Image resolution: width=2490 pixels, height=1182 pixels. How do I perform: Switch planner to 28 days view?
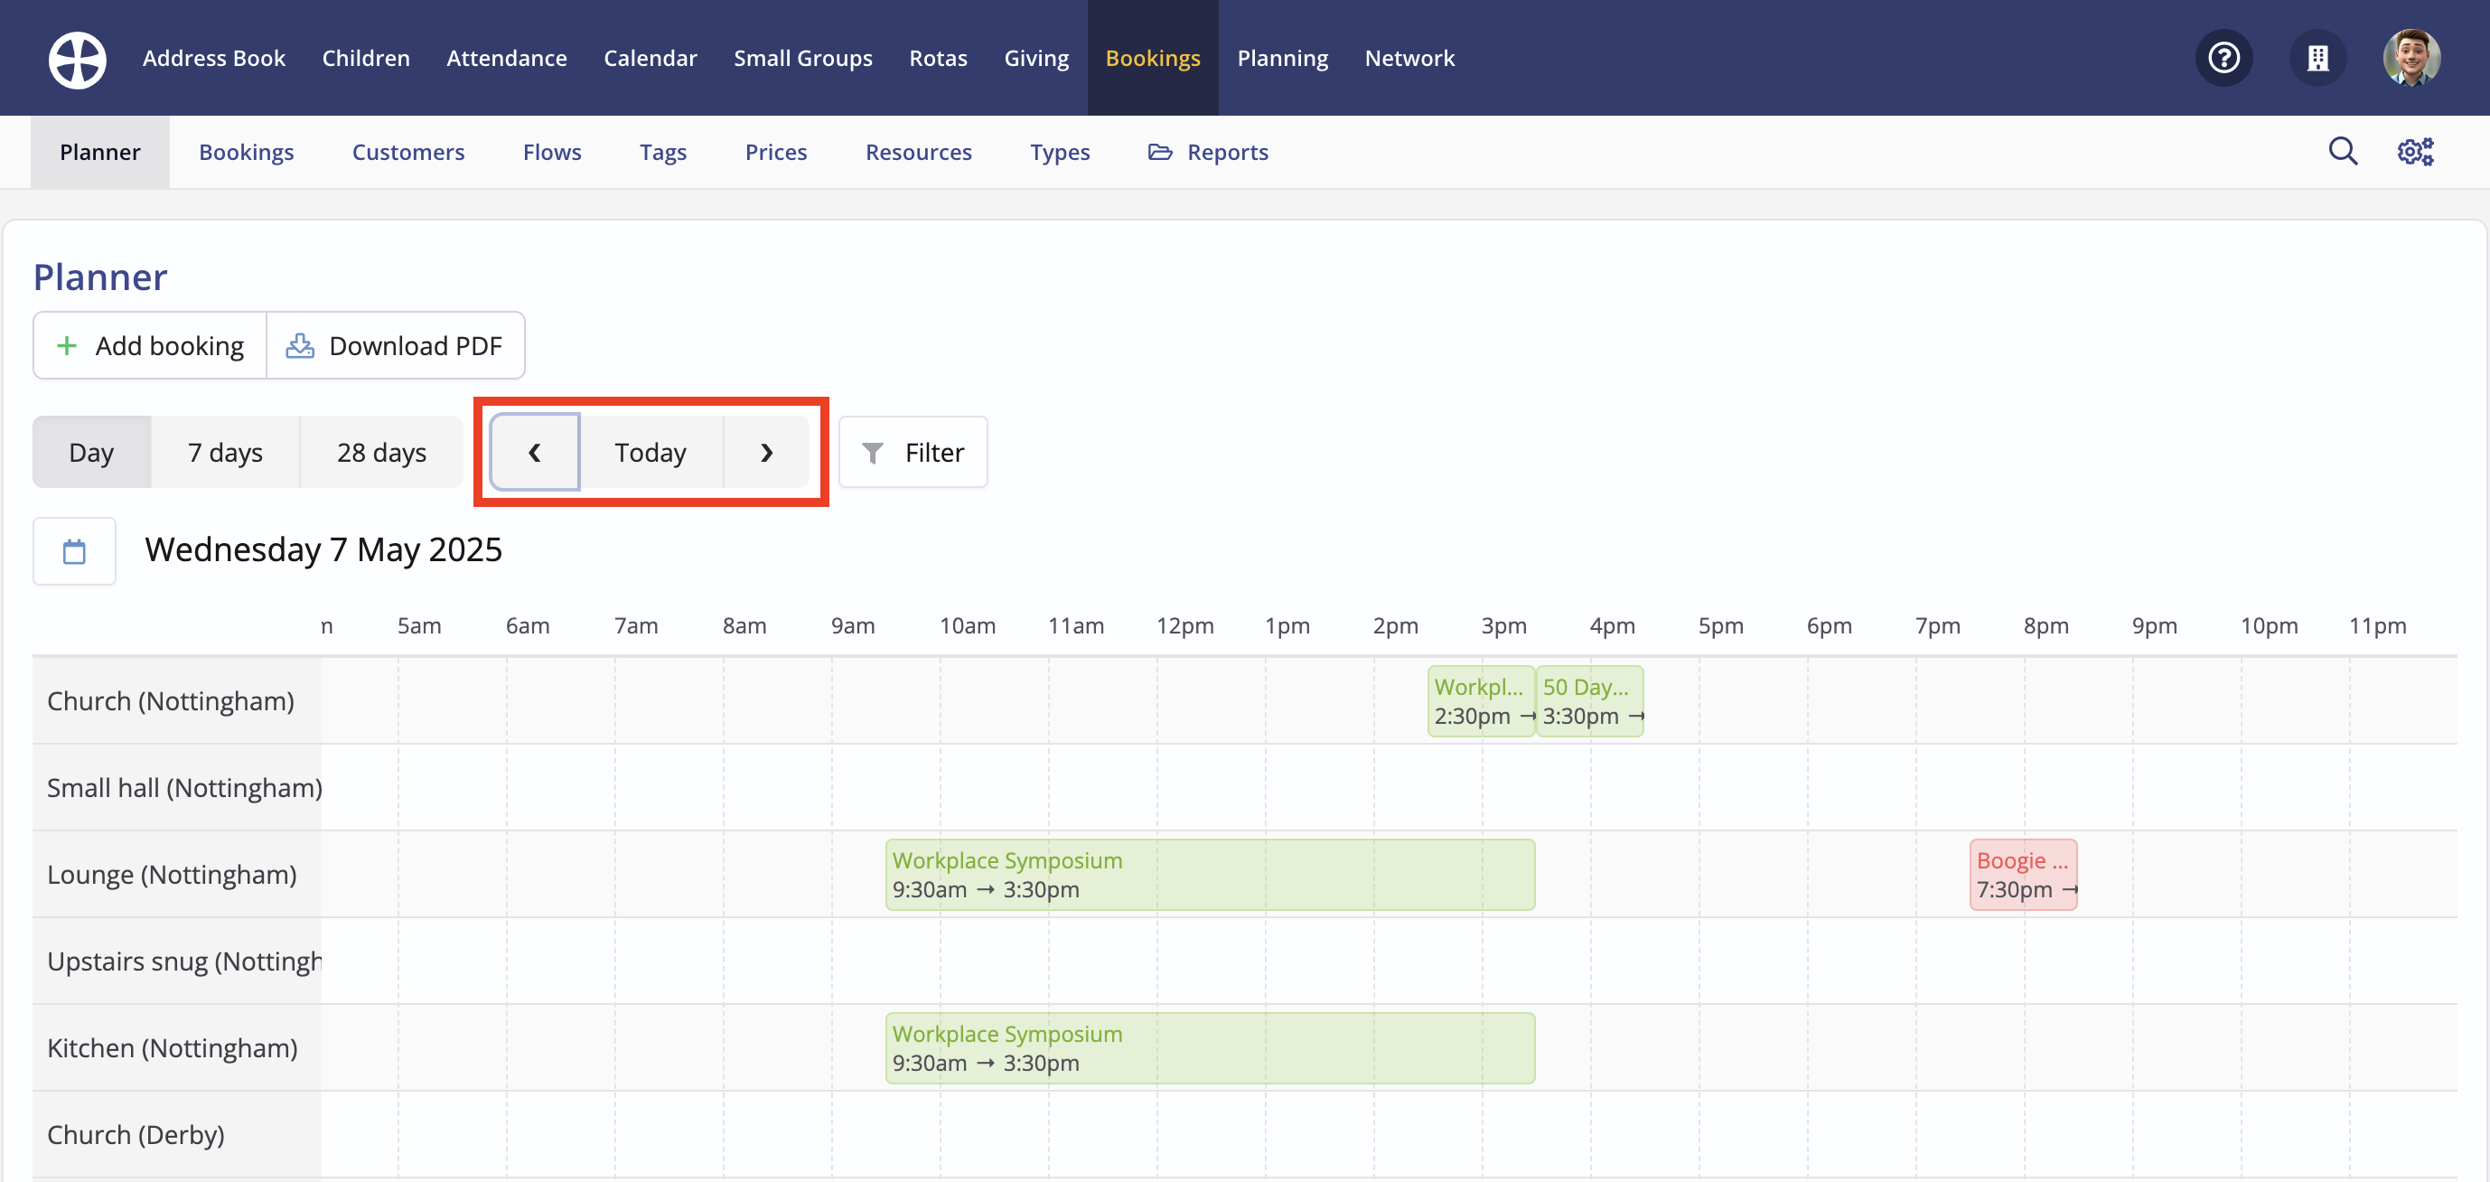click(x=382, y=453)
